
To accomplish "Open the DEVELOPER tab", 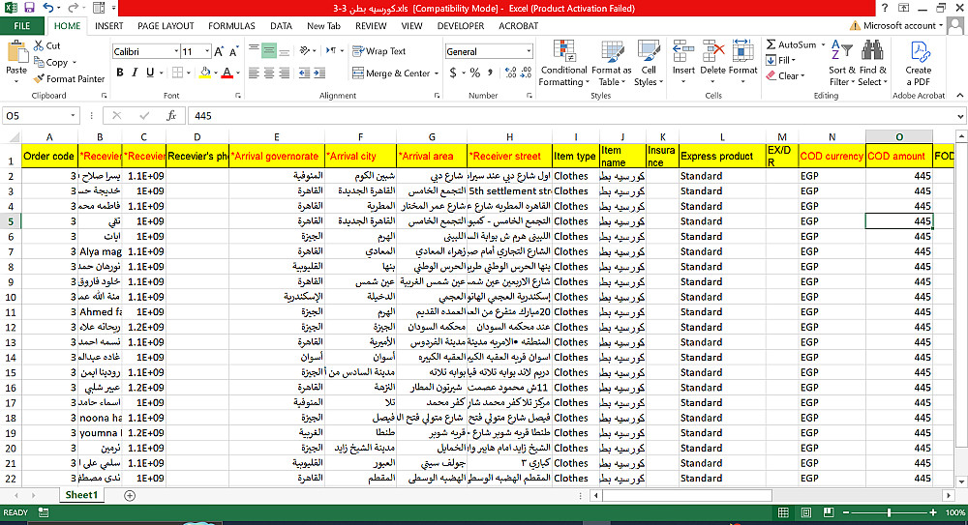I will click(461, 26).
